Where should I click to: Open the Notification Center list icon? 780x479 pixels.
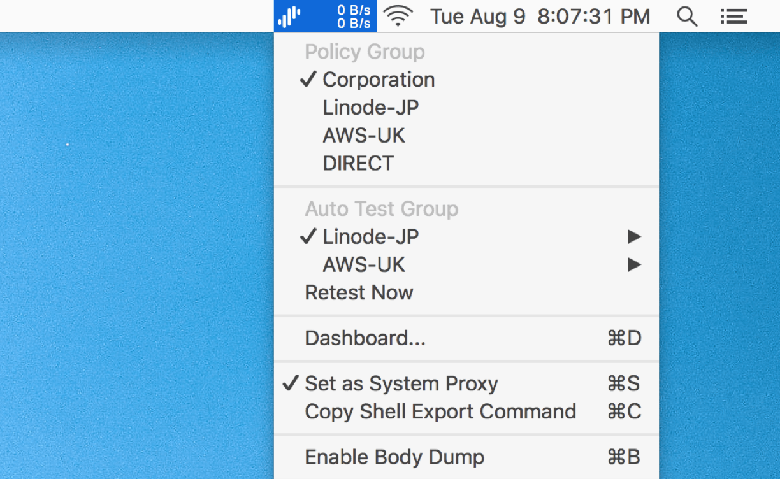pyautogui.click(x=733, y=17)
